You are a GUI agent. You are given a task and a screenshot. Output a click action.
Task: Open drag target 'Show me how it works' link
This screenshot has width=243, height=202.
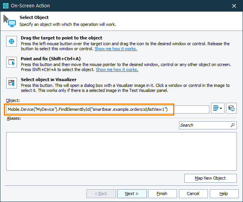click(116, 49)
